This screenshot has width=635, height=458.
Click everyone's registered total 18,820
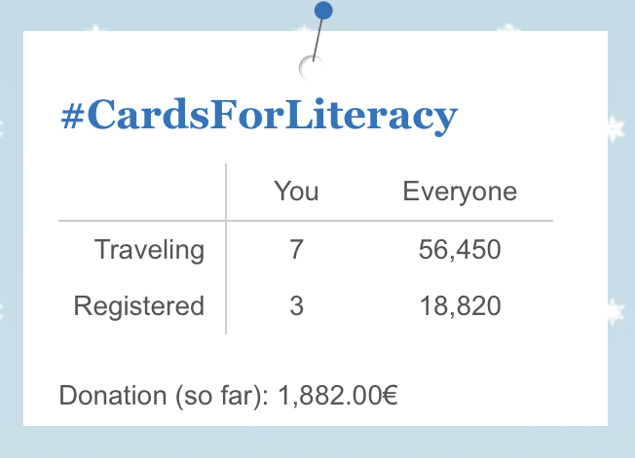click(x=460, y=306)
